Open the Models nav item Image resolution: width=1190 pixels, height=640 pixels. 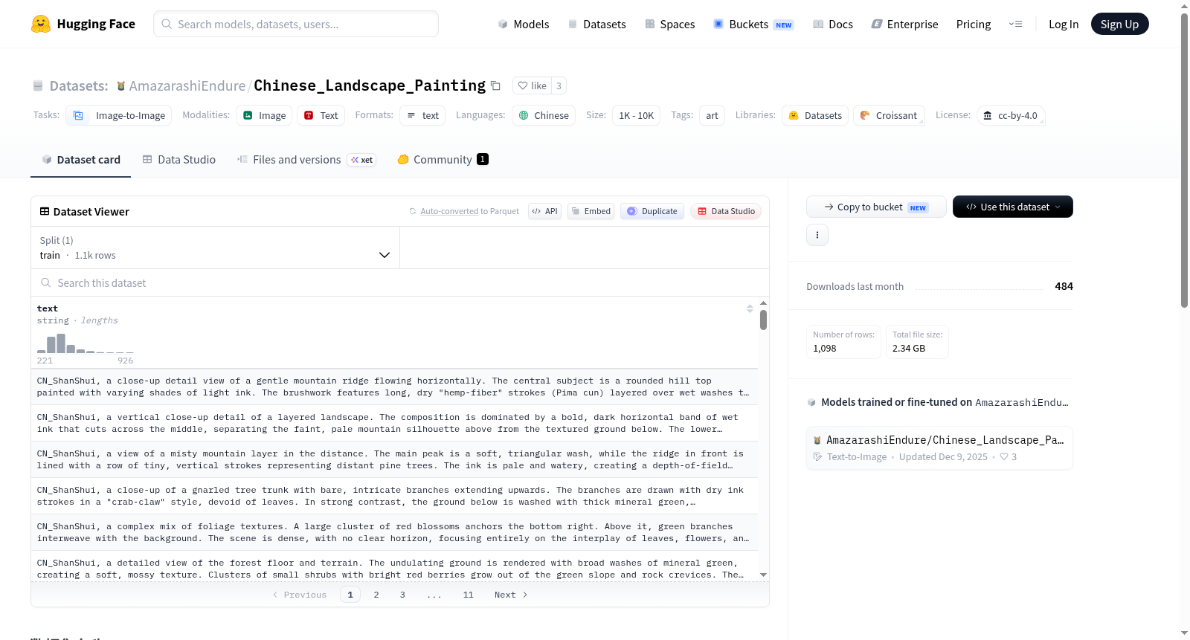524,24
